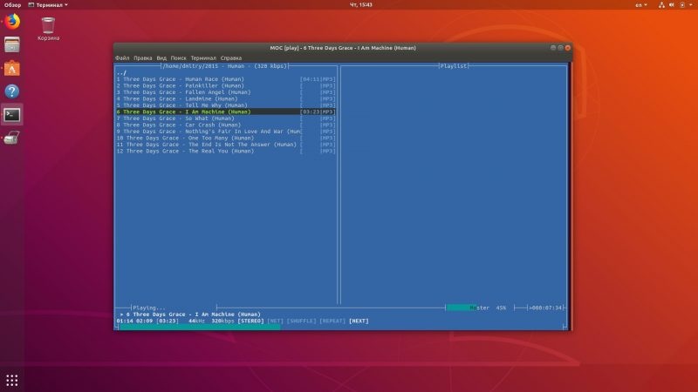Open the network status tray icon

tap(661, 5)
